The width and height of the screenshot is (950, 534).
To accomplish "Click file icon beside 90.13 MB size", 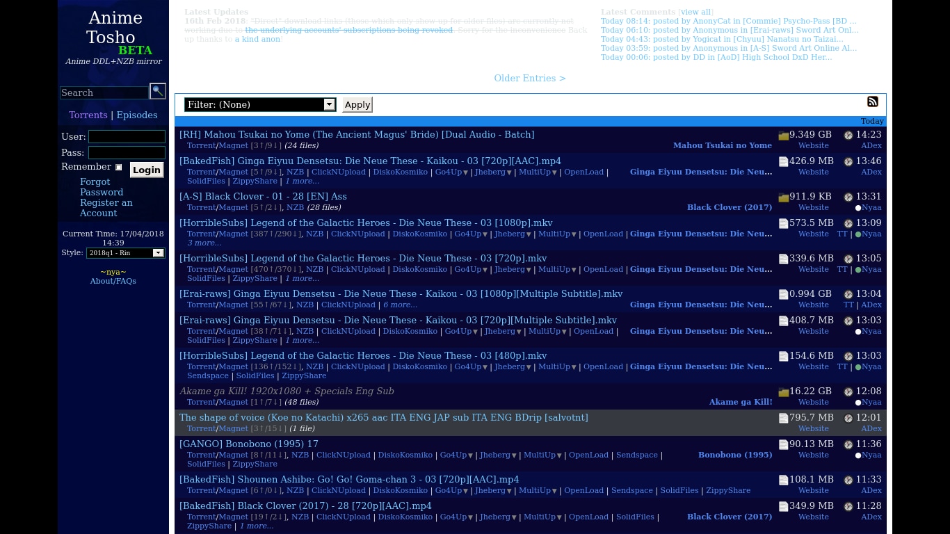I will point(783,445).
